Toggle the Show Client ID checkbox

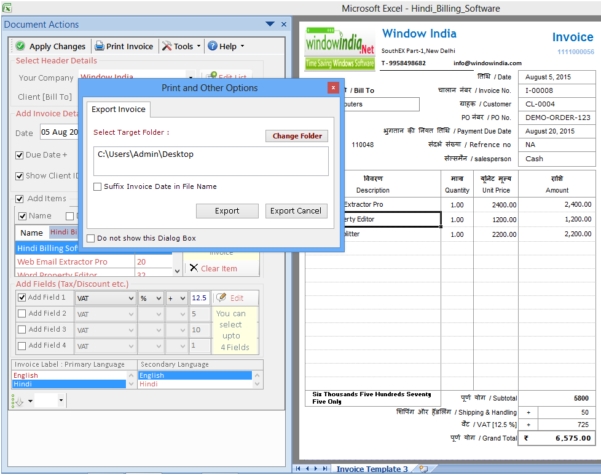pos(20,176)
